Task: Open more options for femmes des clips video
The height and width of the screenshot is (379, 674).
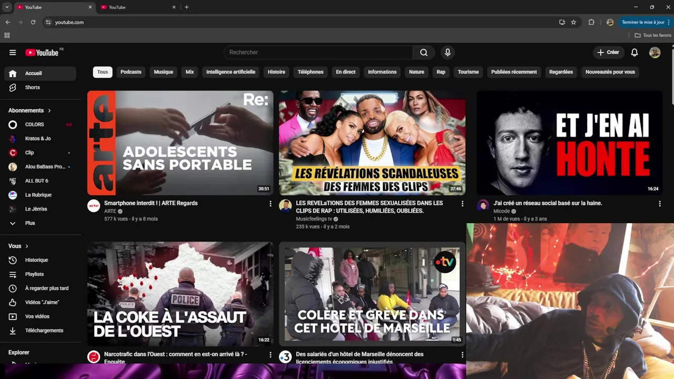Action: click(462, 204)
